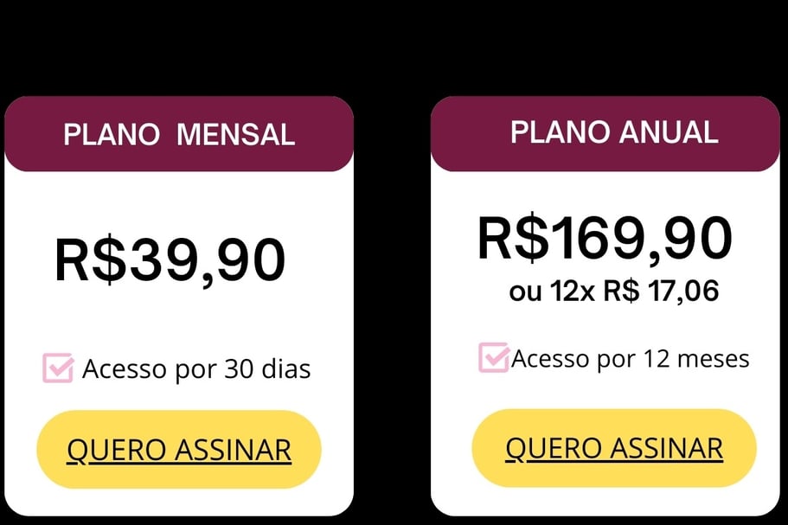This screenshot has height=525, width=788.
Task: Click the R$169,90 annual price
Action: click(x=605, y=238)
